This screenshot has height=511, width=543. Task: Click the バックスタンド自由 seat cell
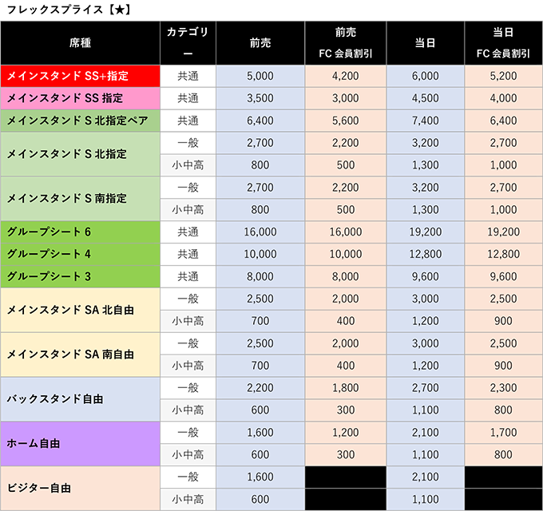coord(81,398)
